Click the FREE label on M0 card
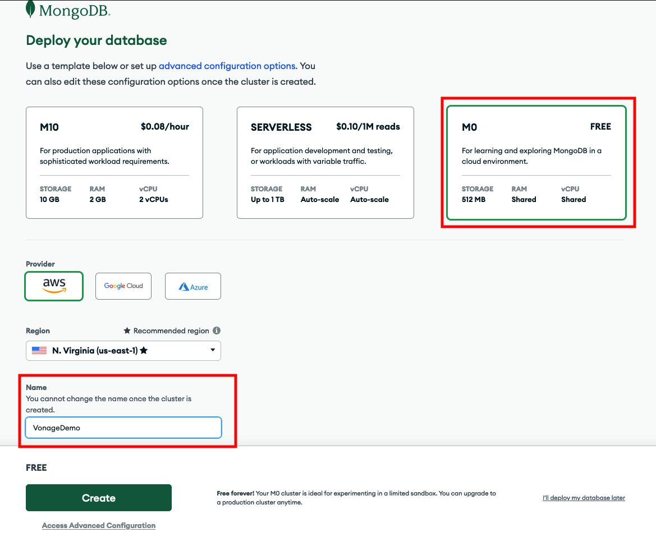 click(x=600, y=127)
